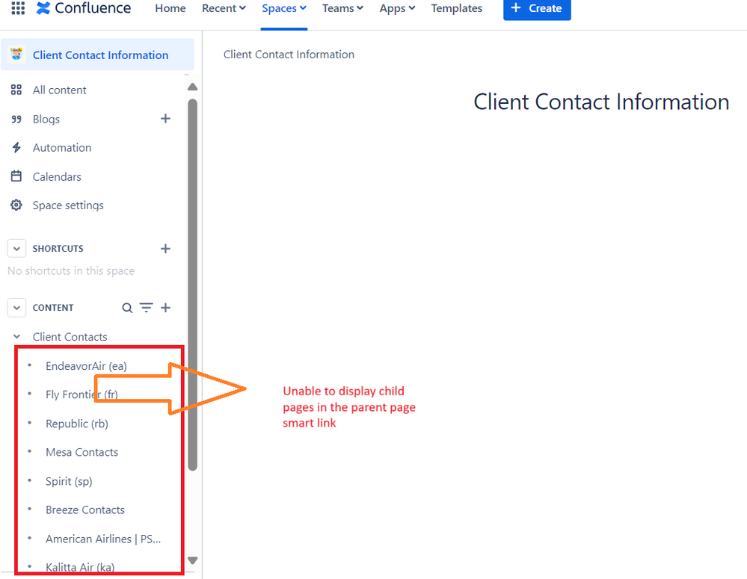This screenshot has width=747, height=579.
Task: Open the Apps dropdown
Action: click(397, 8)
